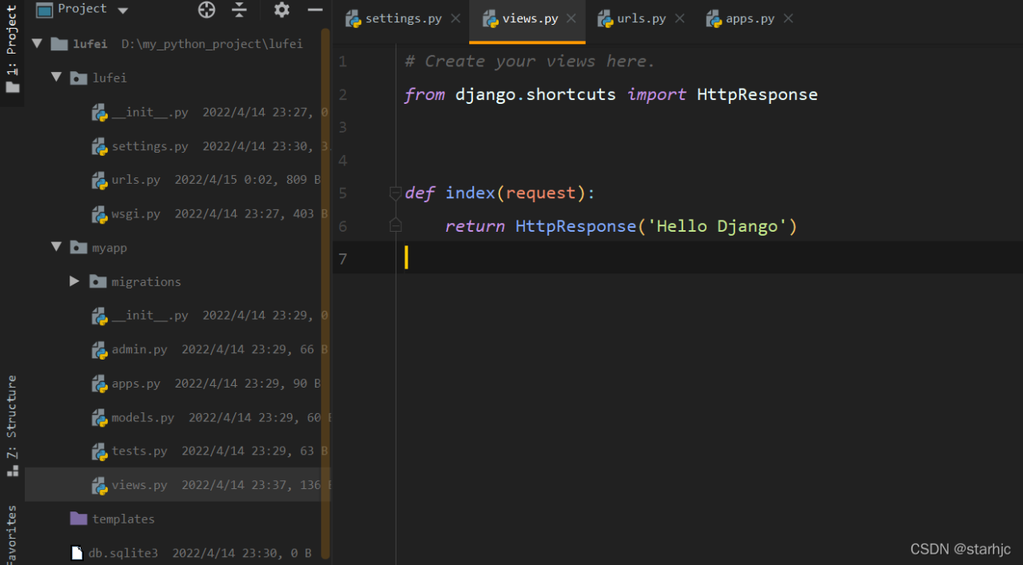Image resolution: width=1023 pixels, height=565 pixels.
Task: Click the python icon on urls.py tab
Action: click(x=605, y=19)
